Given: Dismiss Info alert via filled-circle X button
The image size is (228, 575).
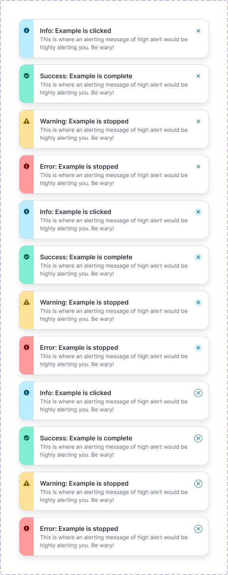Looking at the screenshot, I should [x=198, y=212].
